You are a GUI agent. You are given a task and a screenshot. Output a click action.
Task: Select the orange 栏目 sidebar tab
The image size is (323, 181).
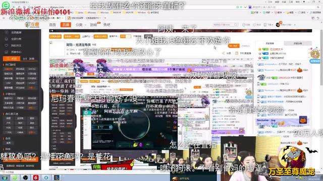click(12, 58)
